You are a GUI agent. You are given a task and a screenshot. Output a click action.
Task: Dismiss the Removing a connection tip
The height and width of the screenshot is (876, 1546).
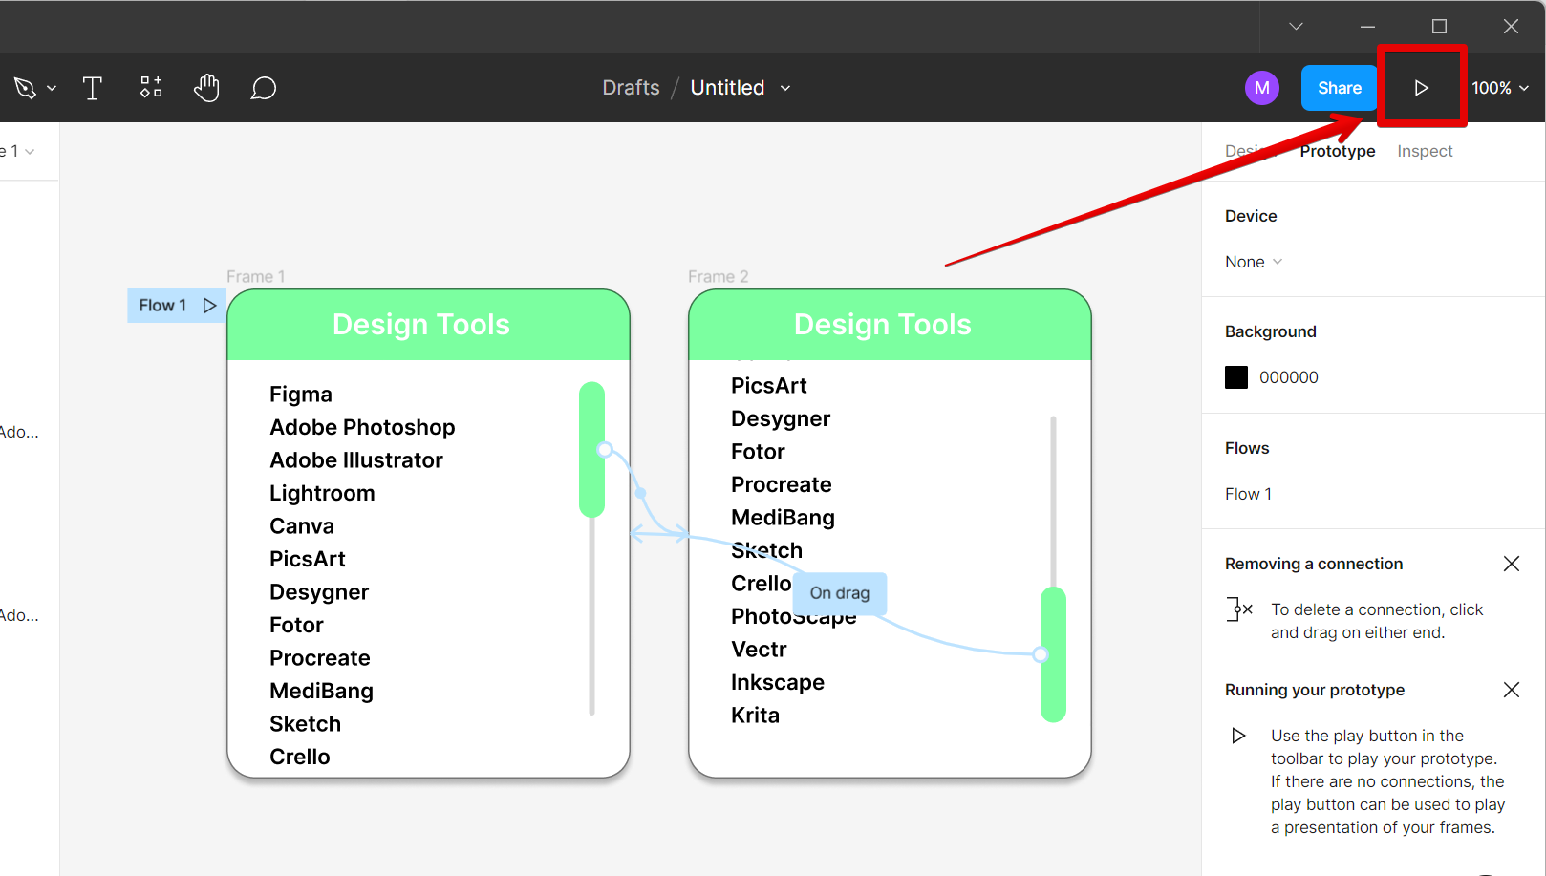click(x=1511, y=564)
